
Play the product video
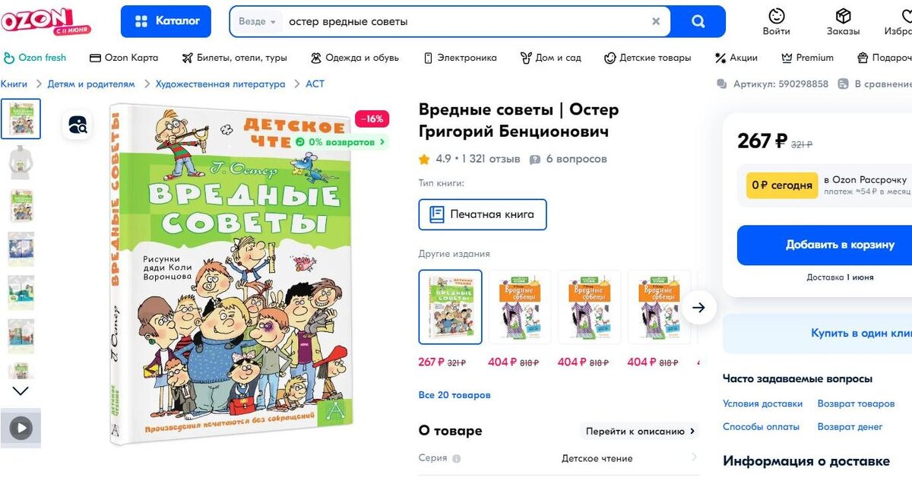(x=21, y=428)
